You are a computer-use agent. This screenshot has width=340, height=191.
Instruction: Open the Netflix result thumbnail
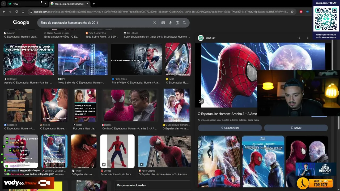tap(130, 105)
